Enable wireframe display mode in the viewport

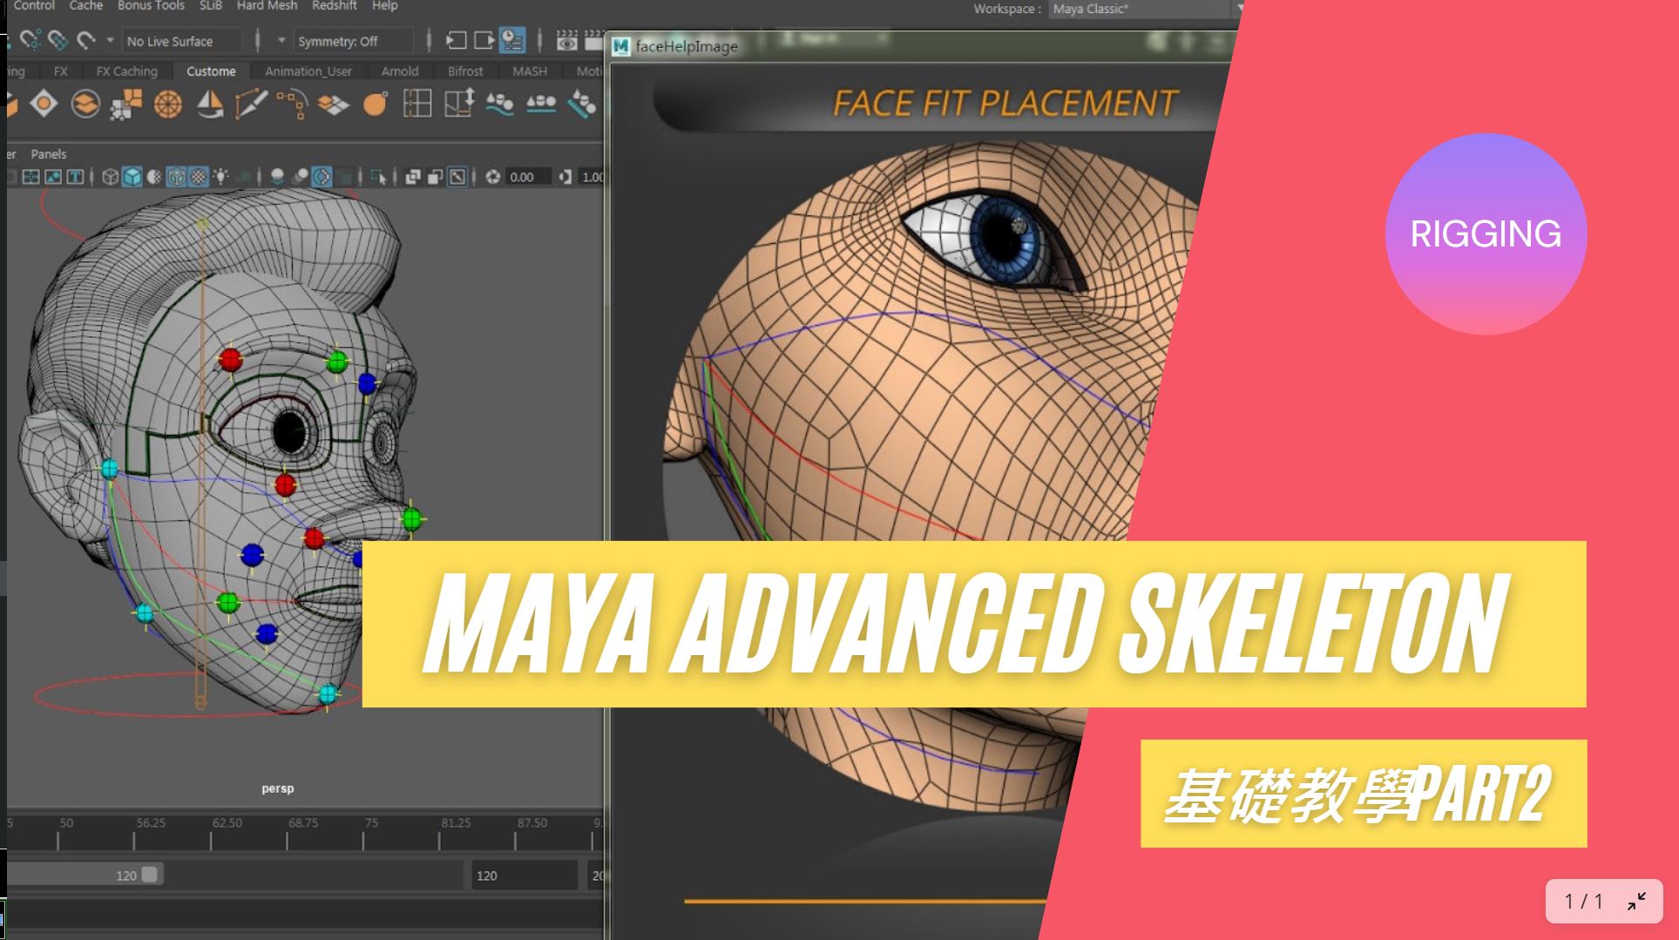click(x=109, y=177)
